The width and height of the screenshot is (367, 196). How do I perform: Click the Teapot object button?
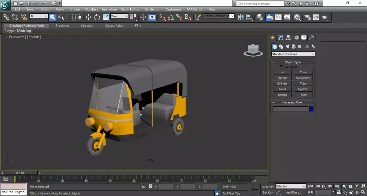tap(282, 95)
